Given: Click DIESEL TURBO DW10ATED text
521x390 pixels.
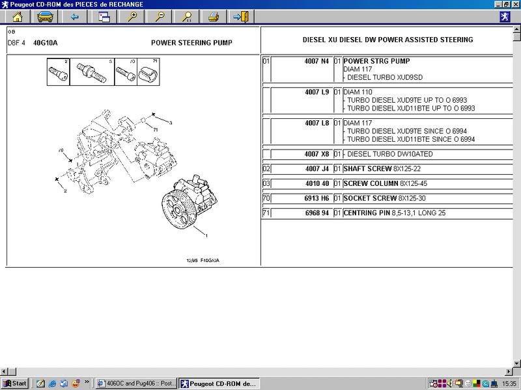Looking at the screenshot, I should (389, 154).
